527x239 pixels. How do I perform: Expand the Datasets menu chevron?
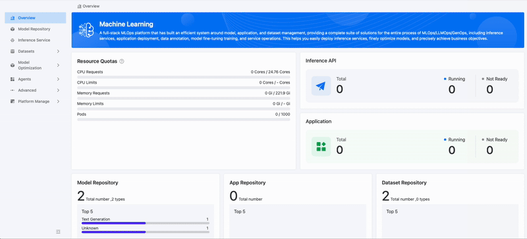[58, 51]
